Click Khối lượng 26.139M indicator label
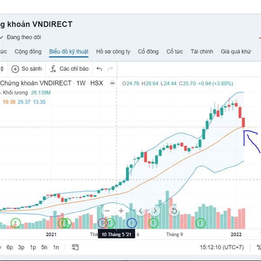This screenshot has height=261, width=261. (27, 93)
